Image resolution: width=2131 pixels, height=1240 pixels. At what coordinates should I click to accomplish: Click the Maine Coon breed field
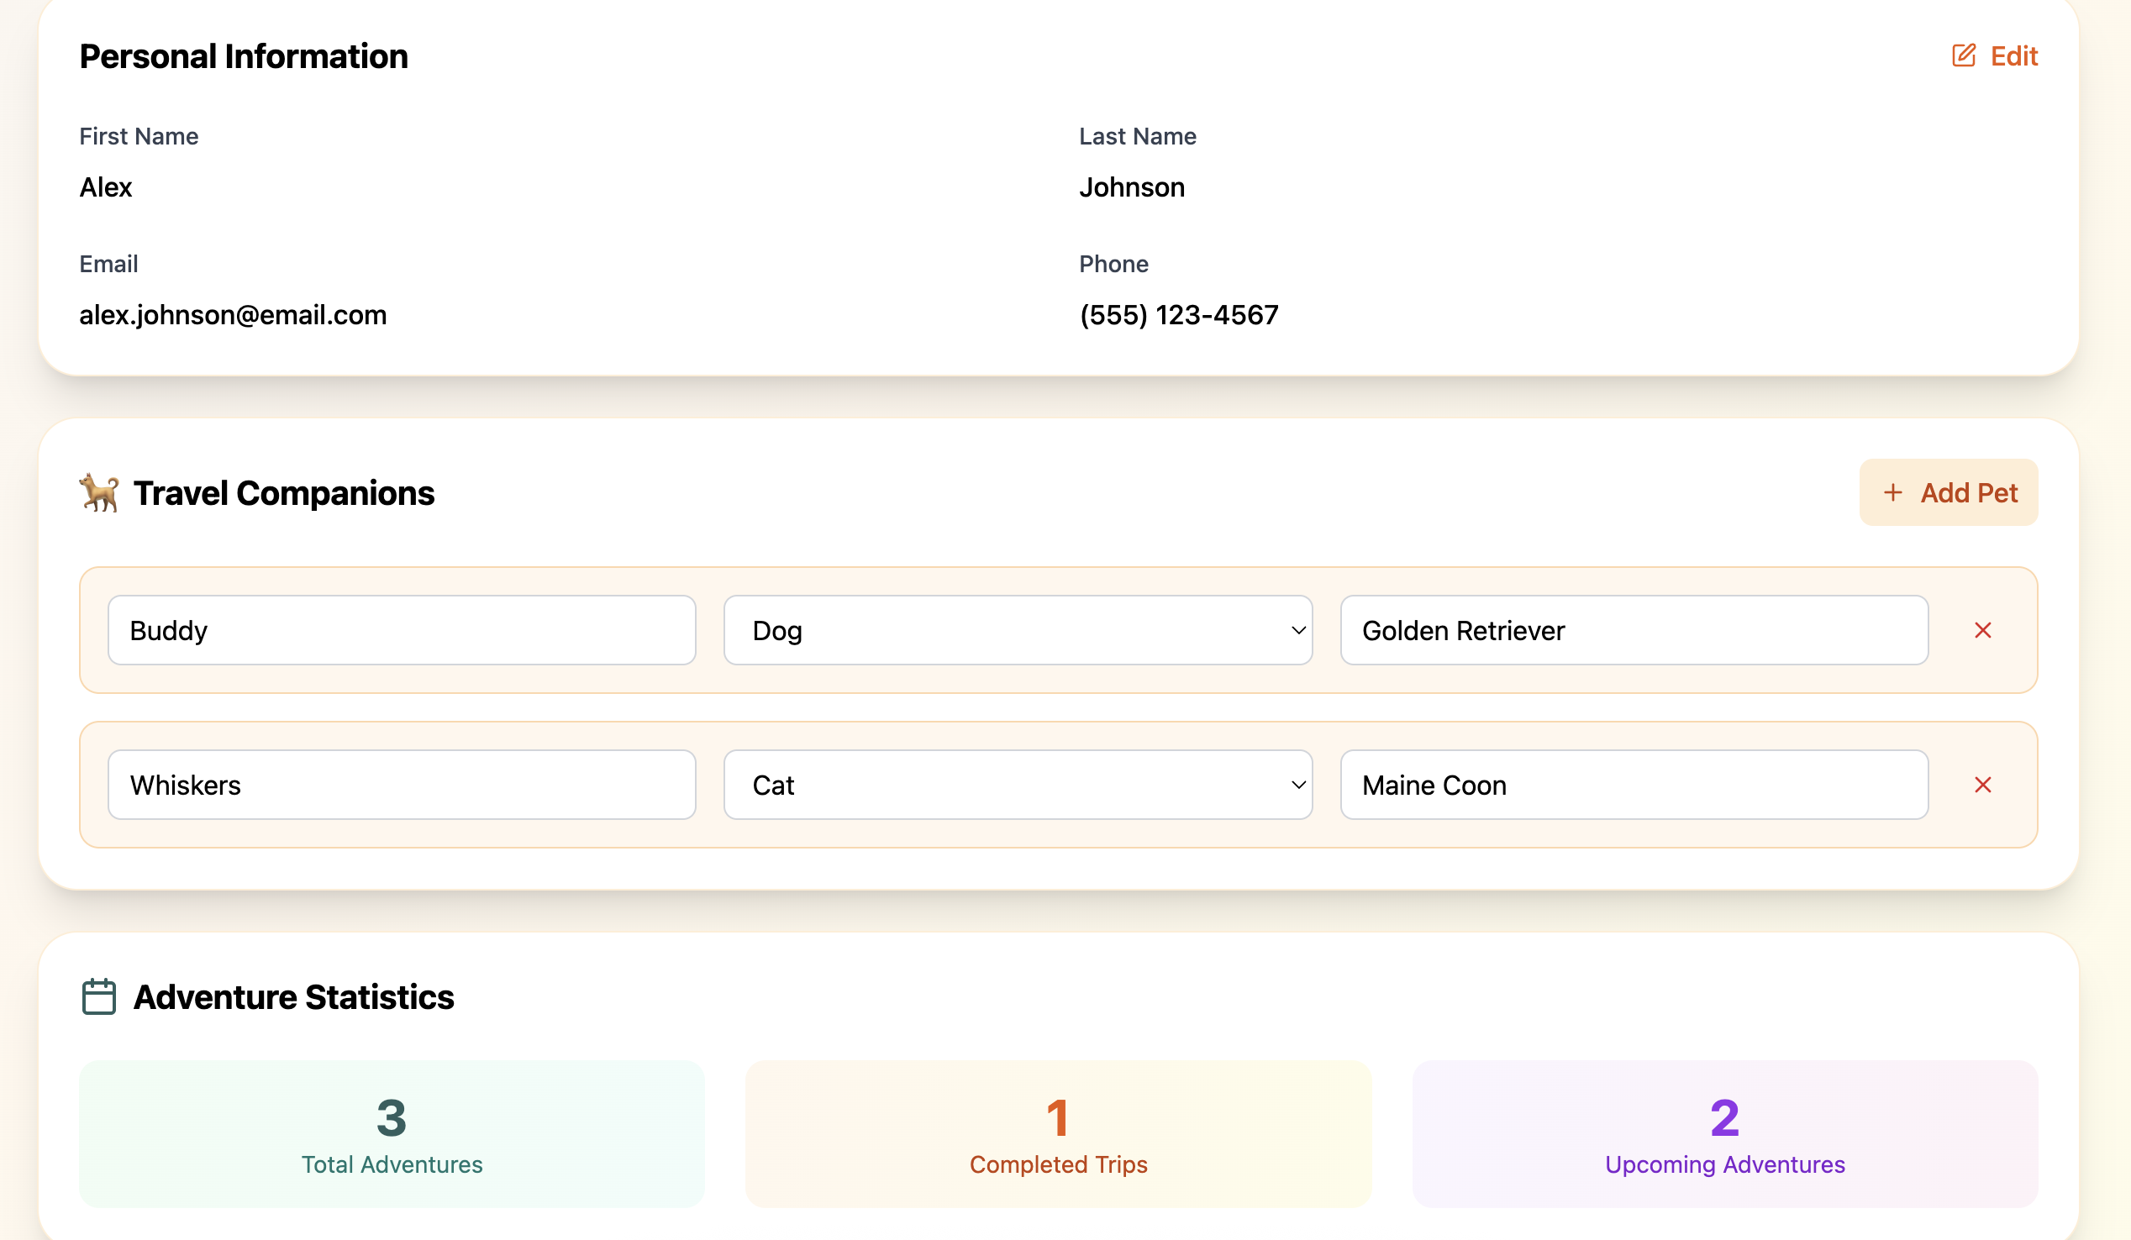pyautogui.click(x=1634, y=786)
